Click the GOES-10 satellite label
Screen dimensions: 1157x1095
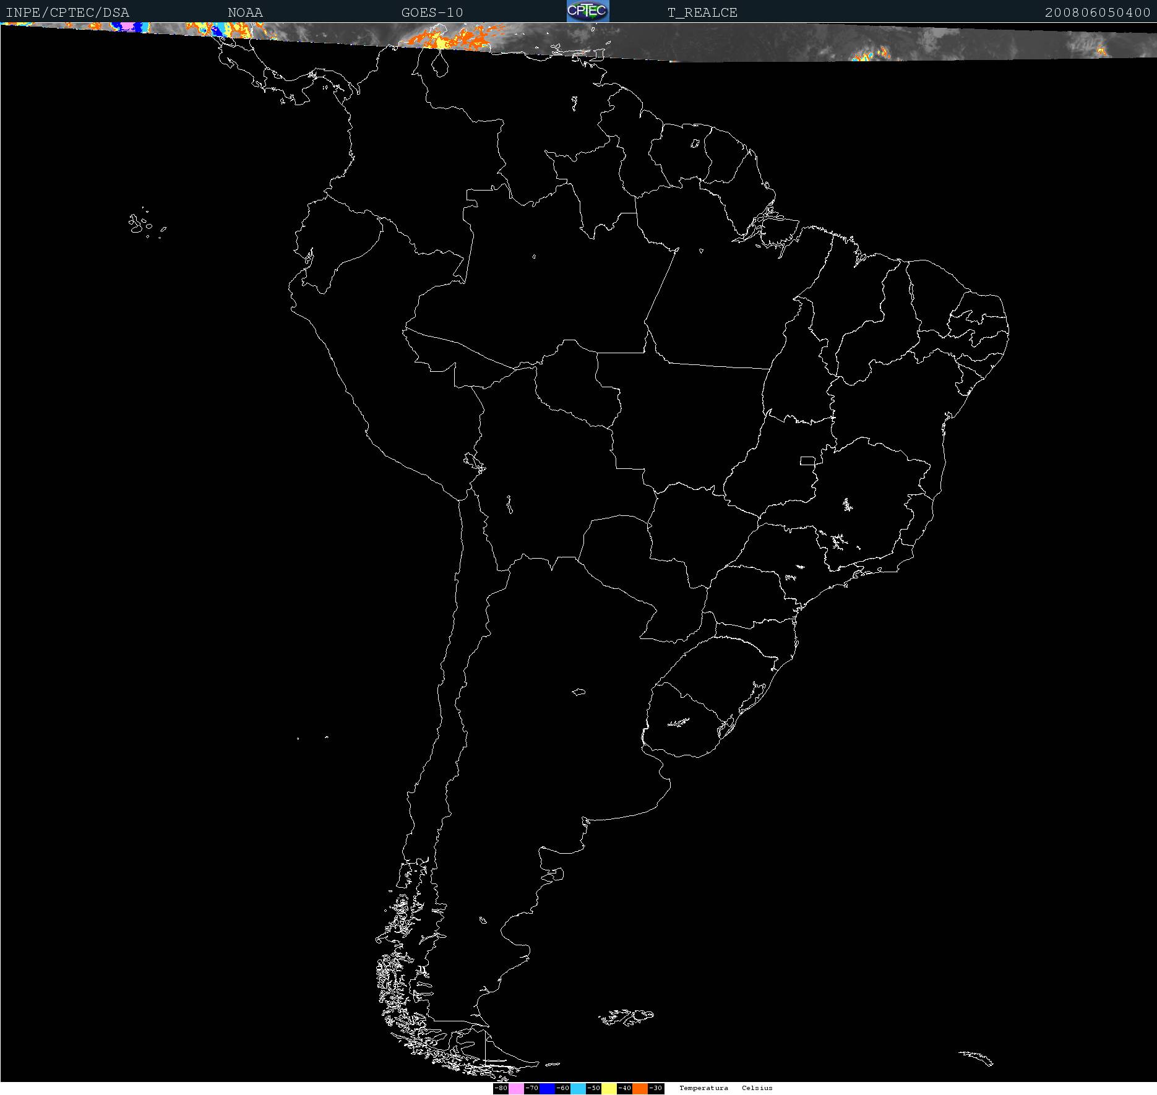point(432,12)
